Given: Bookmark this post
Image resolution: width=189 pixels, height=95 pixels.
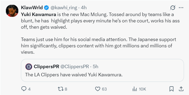Looking at the screenshot, I should click(x=172, y=89).
